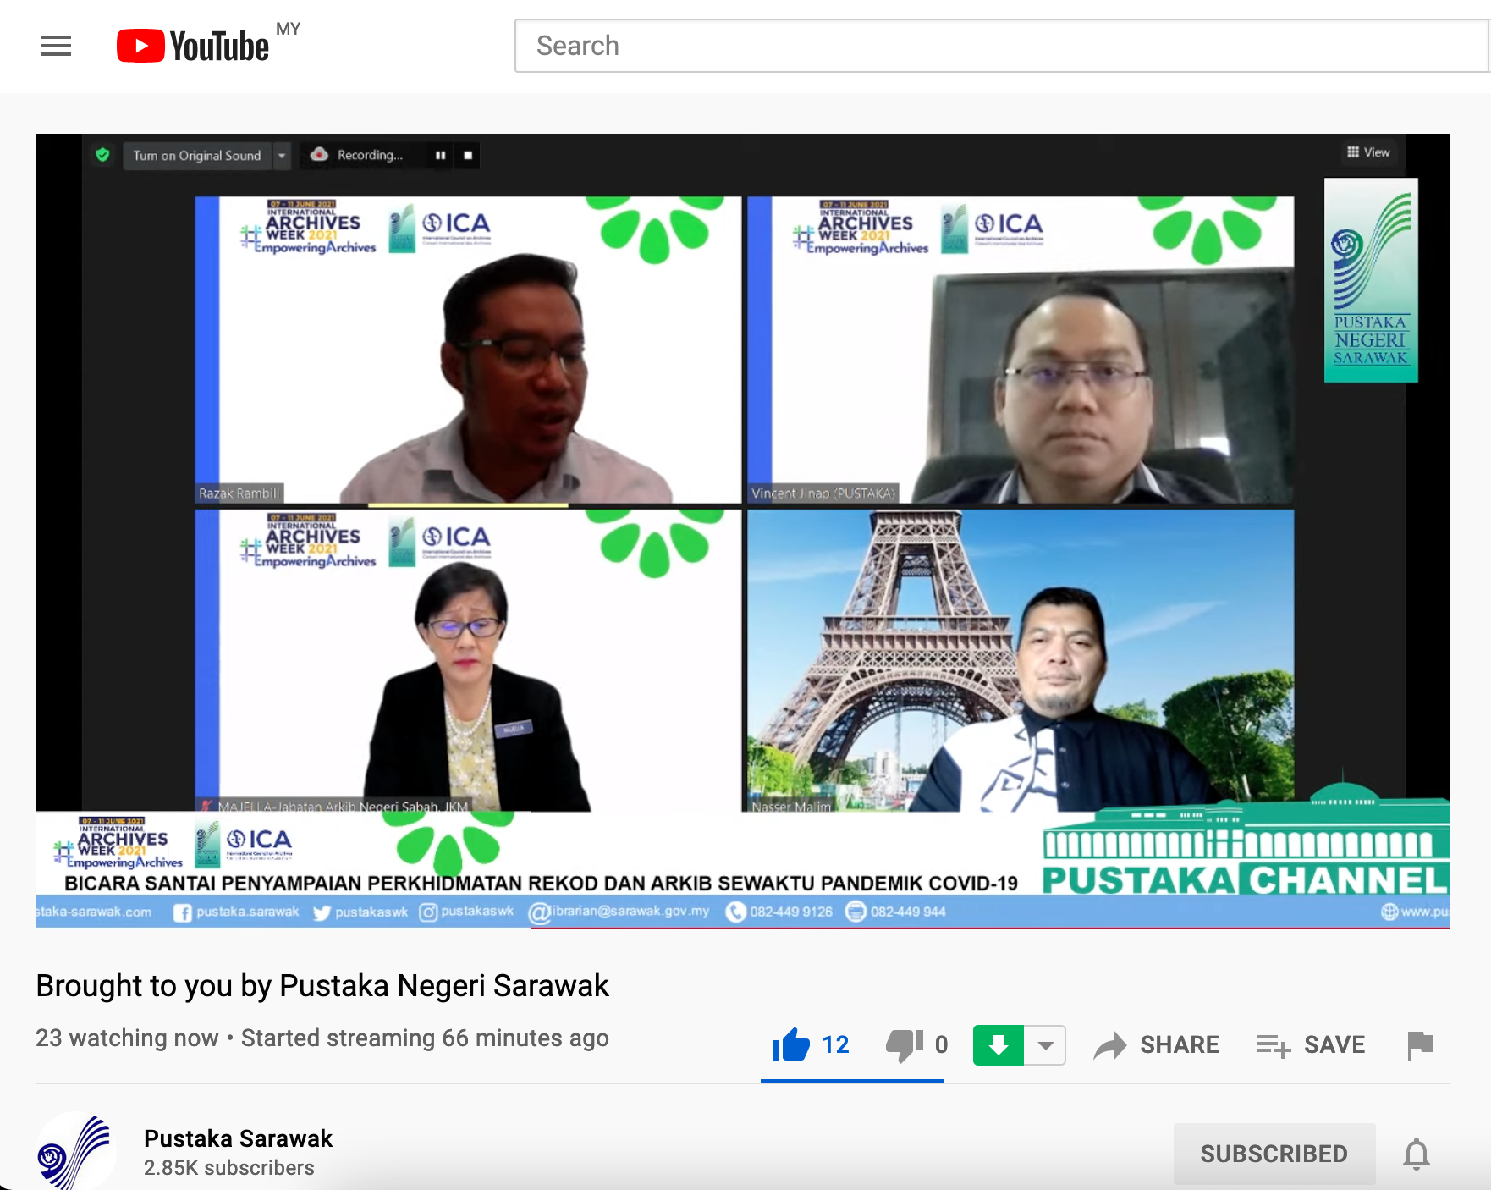Click the SUBSCRIBED button
This screenshot has width=1491, height=1190.
1274,1154
